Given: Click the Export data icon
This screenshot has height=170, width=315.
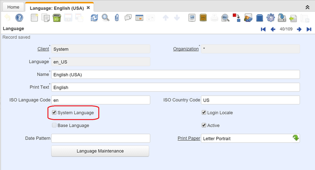Looking at the screenshot, I should [x=282, y=18].
